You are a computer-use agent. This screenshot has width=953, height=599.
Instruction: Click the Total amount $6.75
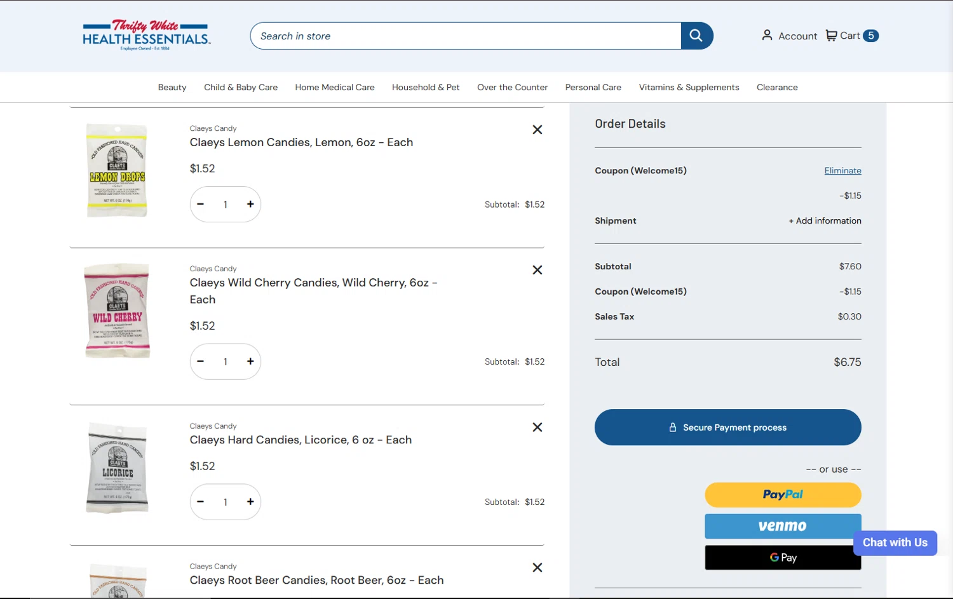click(x=848, y=362)
